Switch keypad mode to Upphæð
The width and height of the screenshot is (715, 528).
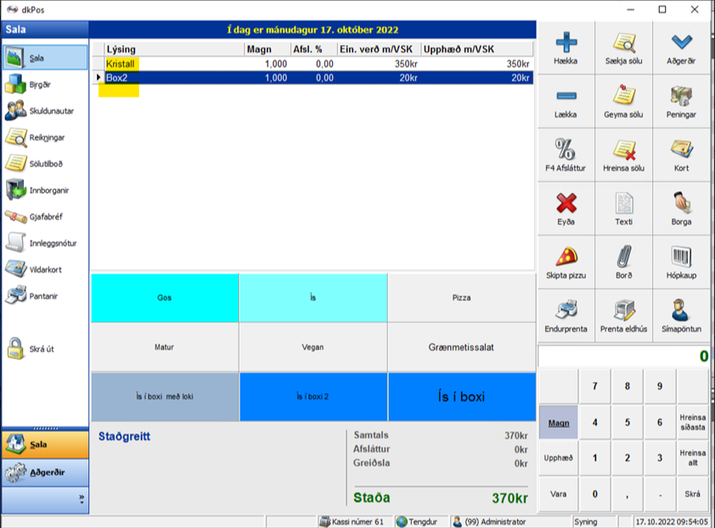[559, 458]
